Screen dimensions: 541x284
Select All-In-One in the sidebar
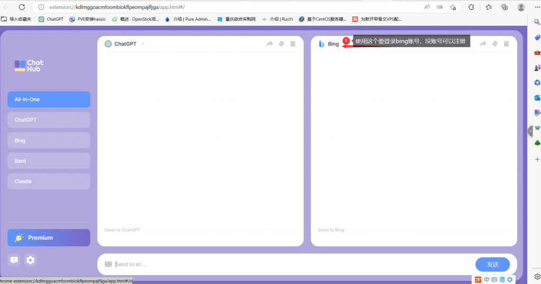click(49, 99)
